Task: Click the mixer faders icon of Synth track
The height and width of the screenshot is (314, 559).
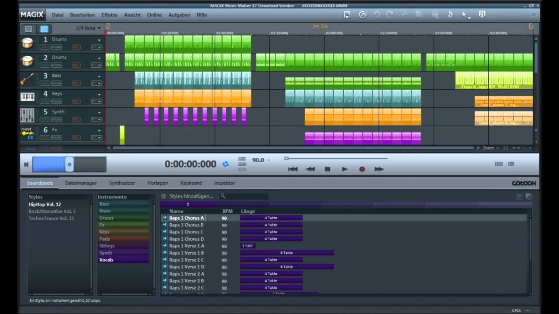Action: 27,115
